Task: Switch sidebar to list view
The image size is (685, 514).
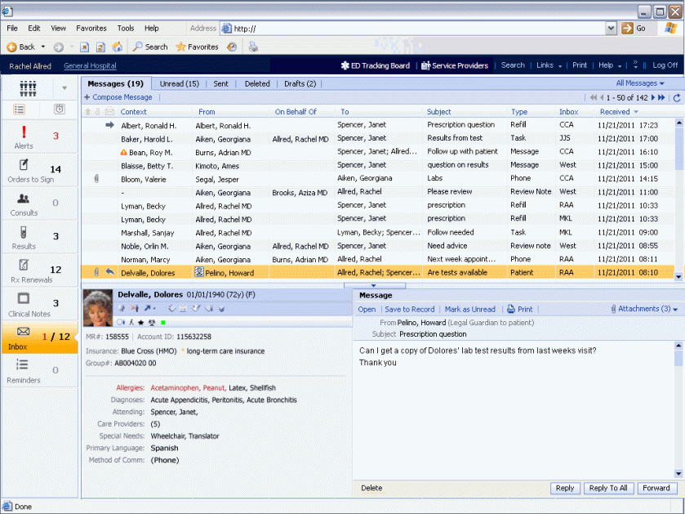Action: [x=20, y=109]
